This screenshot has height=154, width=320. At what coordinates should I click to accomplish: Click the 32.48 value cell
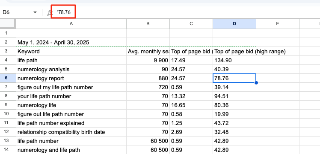coord(234,132)
